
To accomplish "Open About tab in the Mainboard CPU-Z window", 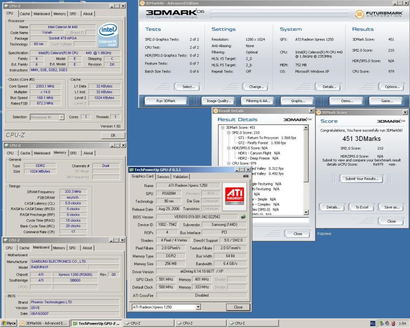I will (87, 248).
